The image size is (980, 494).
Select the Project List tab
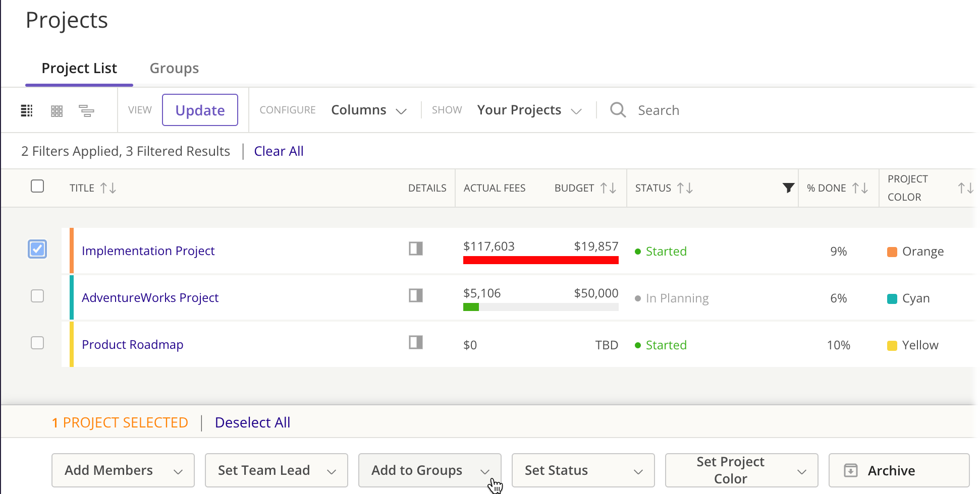[x=79, y=68]
